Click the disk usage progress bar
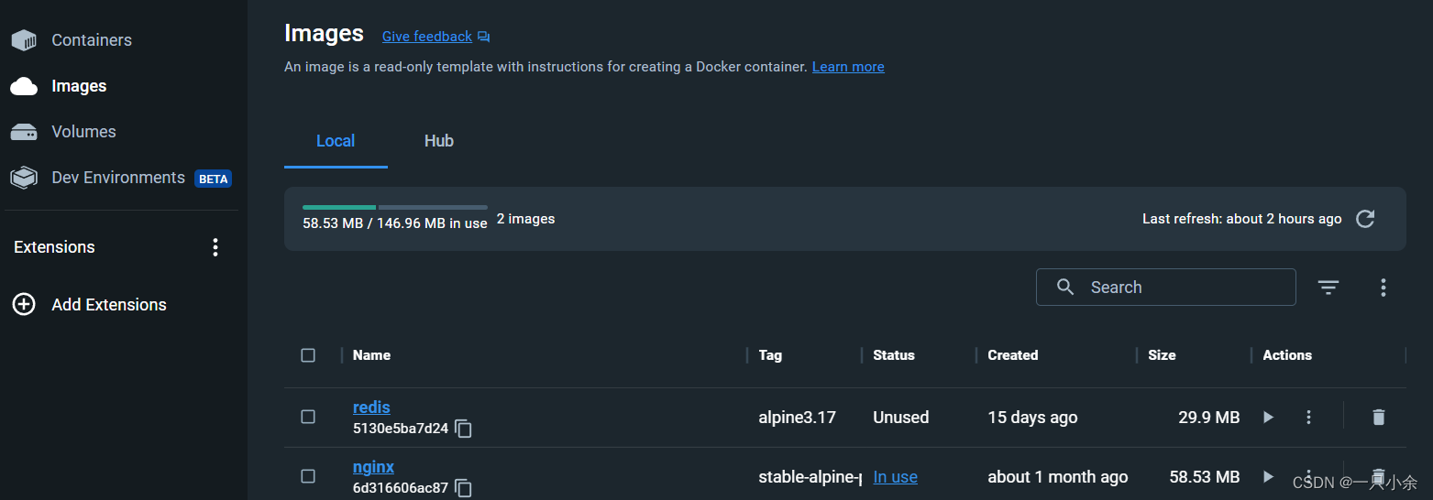 [394, 208]
